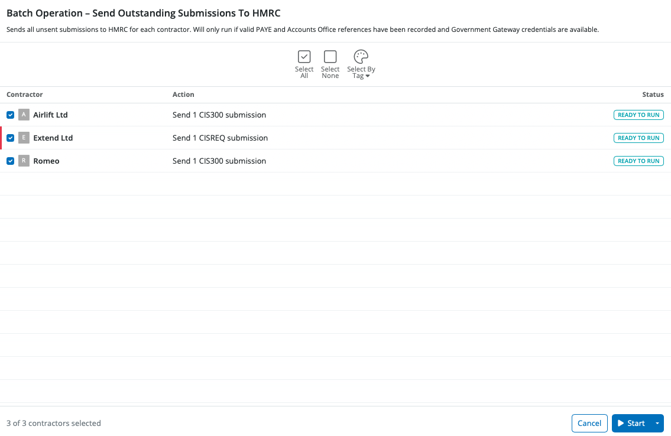671x436 pixels.
Task: Cancel the batch operation
Action: pos(589,423)
